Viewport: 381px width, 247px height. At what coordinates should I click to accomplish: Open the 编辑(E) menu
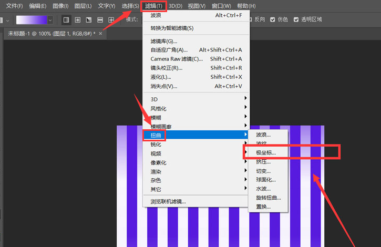[x=38, y=6]
